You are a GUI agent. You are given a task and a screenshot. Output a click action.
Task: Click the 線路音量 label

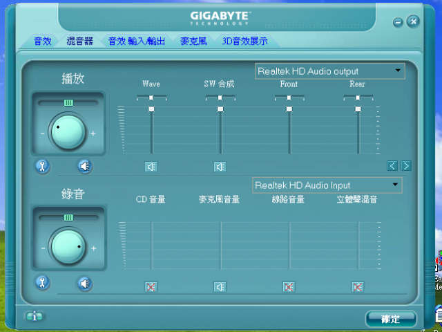(x=288, y=200)
